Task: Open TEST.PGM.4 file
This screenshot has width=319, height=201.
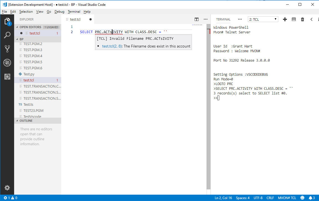Action: click(x=38, y=56)
